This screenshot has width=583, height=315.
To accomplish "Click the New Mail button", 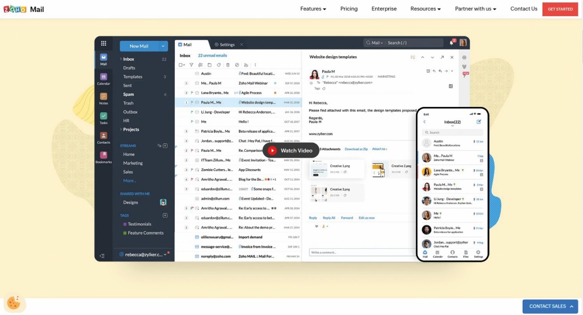I will tap(139, 46).
